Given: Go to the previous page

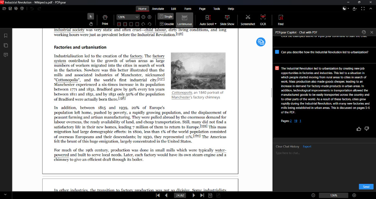Looking at the screenshot, I should pos(166,195).
